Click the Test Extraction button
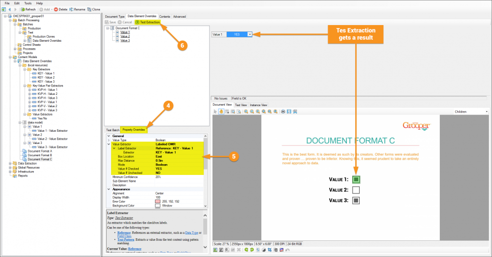Viewport: 492px width, 257px height. 148,22
